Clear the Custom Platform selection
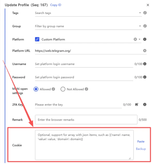153x164 pixels. click(135, 39)
